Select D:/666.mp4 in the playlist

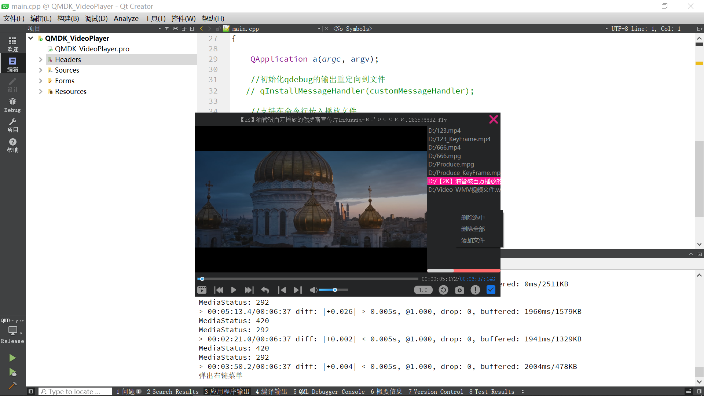tap(444, 147)
